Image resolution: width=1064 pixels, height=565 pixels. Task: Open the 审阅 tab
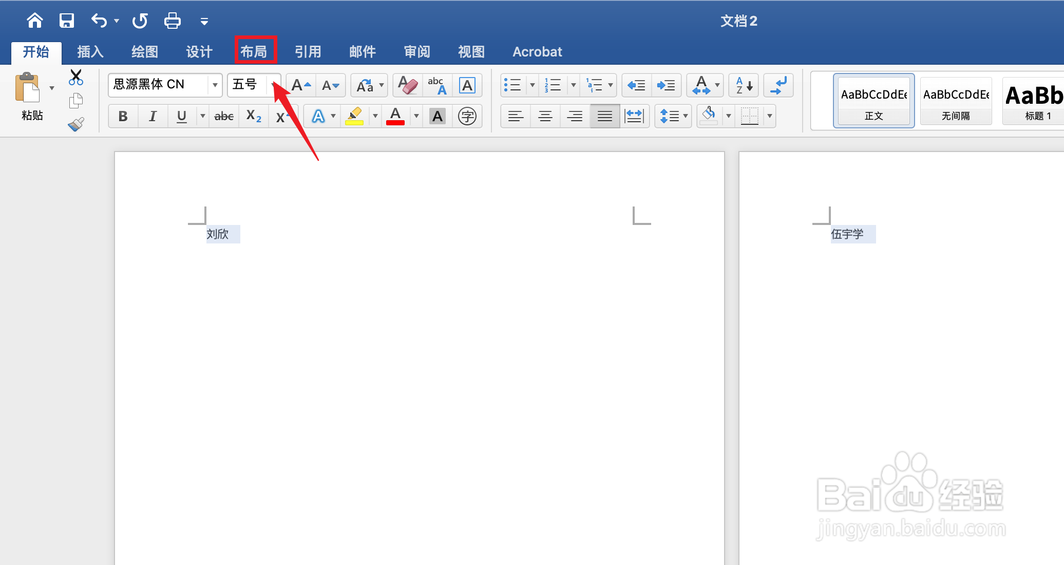(x=417, y=52)
